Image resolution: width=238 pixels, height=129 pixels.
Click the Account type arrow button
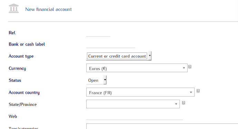(150, 56)
